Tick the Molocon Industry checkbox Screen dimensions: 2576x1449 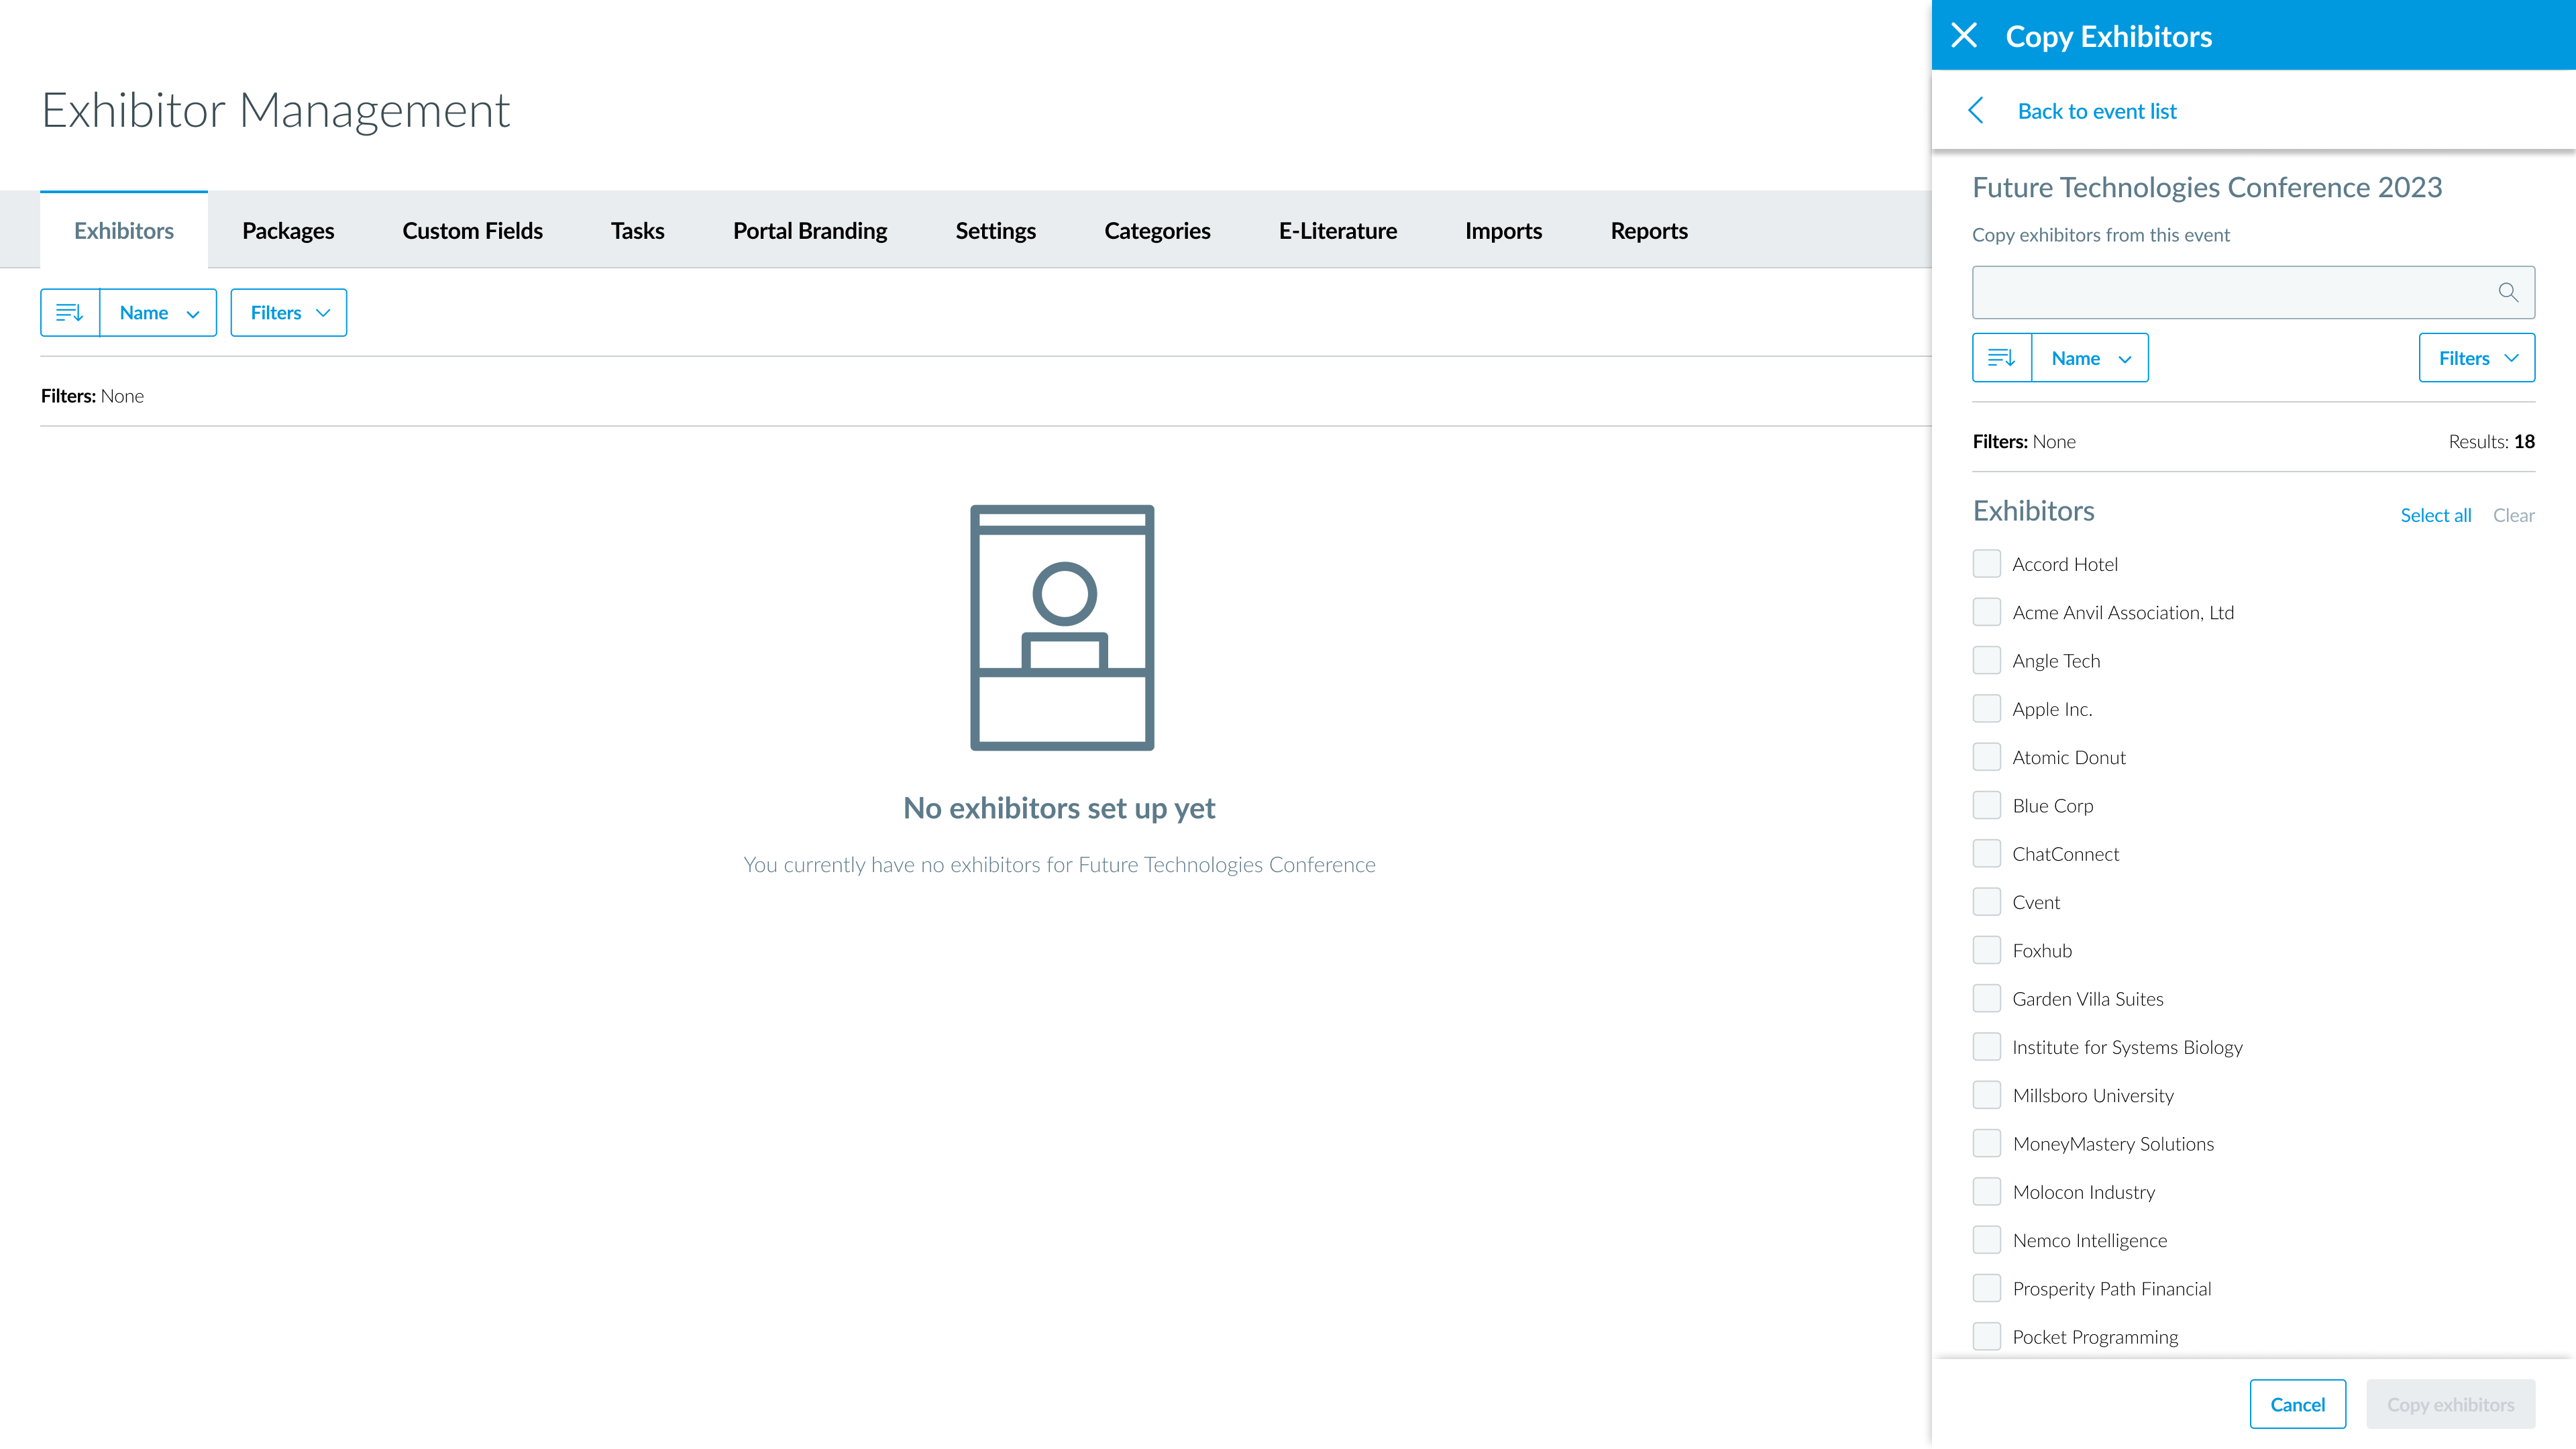point(1987,1191)
